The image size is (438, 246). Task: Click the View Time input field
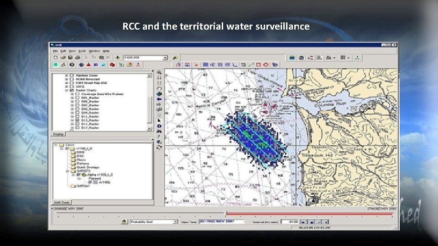(221, 222)
